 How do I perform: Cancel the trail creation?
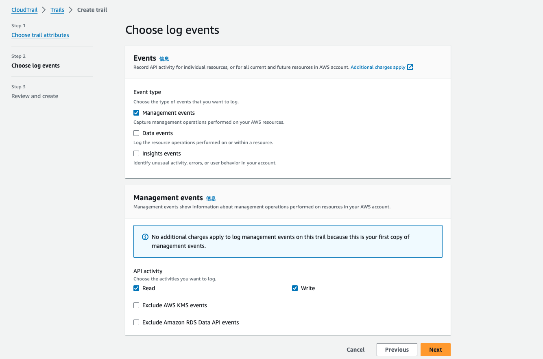tap(355, 350)
